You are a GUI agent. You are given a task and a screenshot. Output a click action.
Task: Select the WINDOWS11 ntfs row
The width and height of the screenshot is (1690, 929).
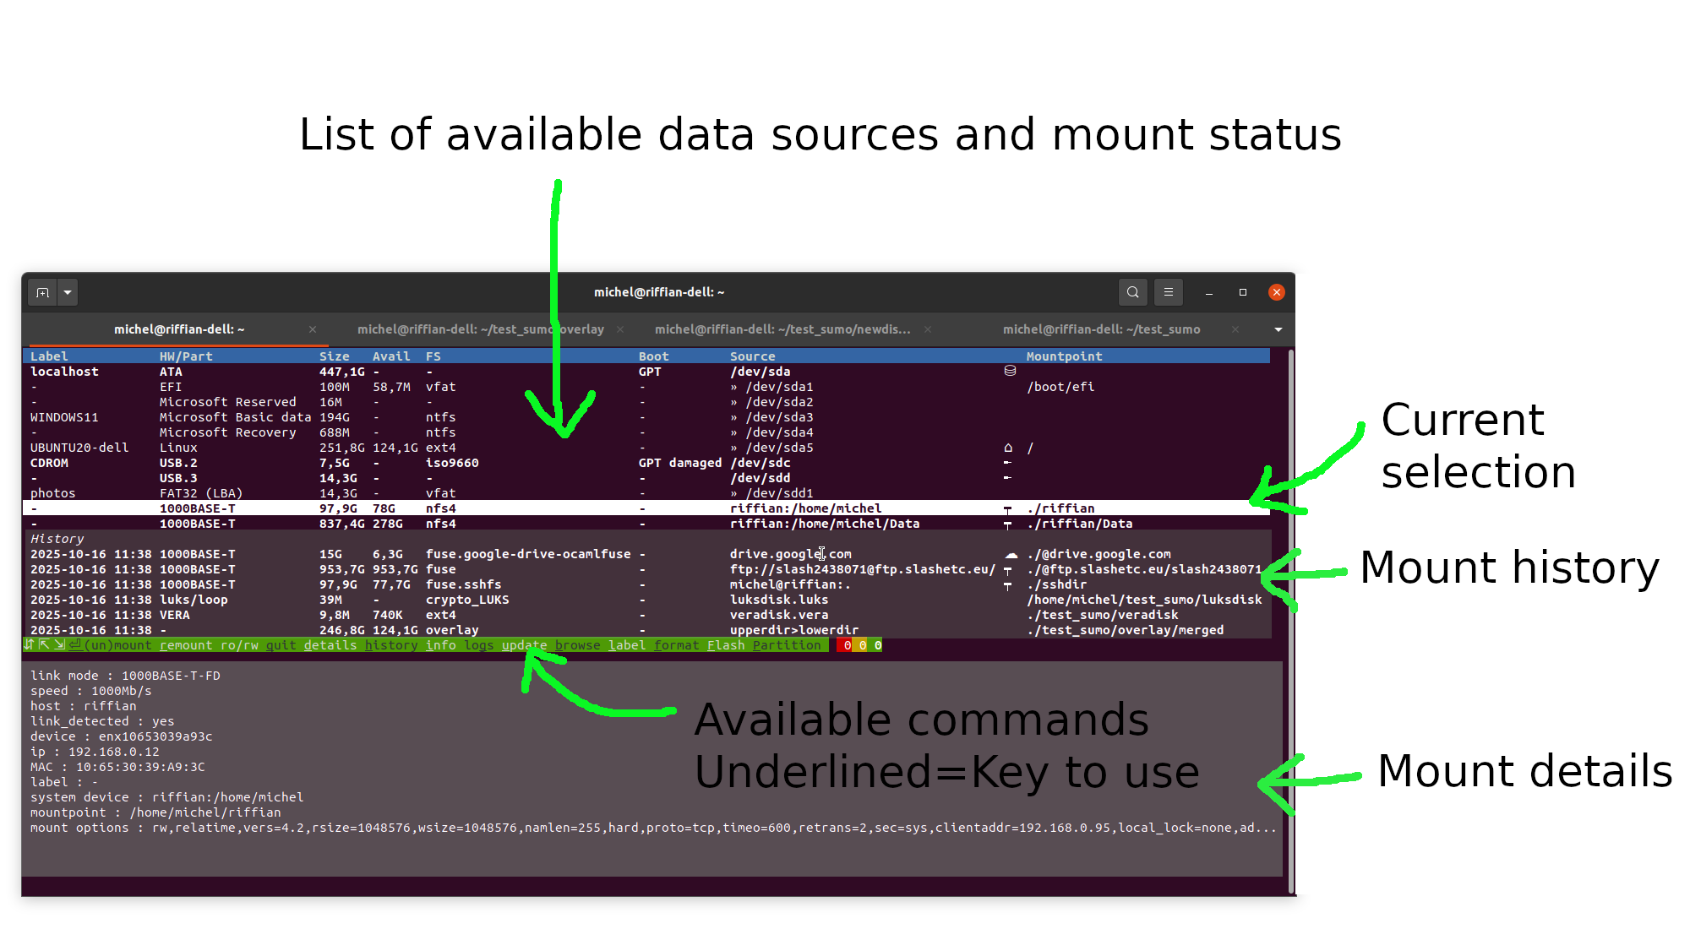click(646, 417)
